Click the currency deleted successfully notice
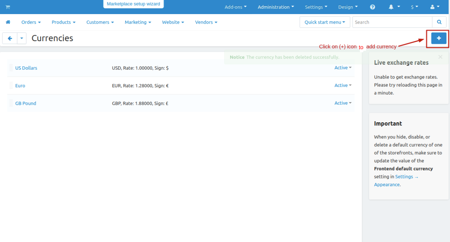The width and height of the screenshot is (450, 242). 293,57
